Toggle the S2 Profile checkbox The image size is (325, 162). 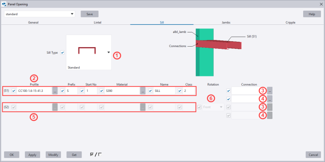coord(14,107)
